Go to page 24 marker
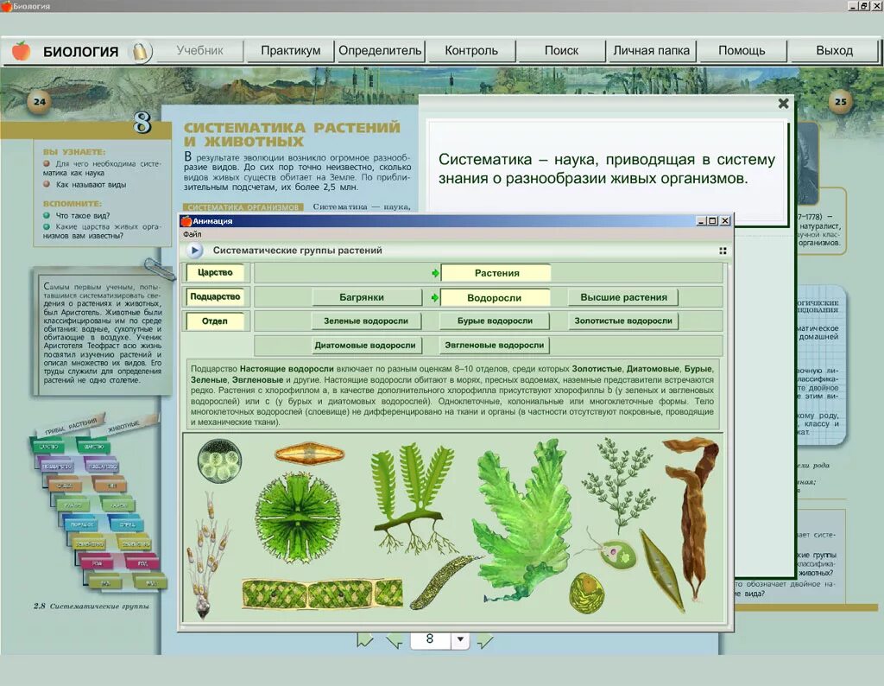Viewport: 884px width, 686px height. [x=40, y=102]
